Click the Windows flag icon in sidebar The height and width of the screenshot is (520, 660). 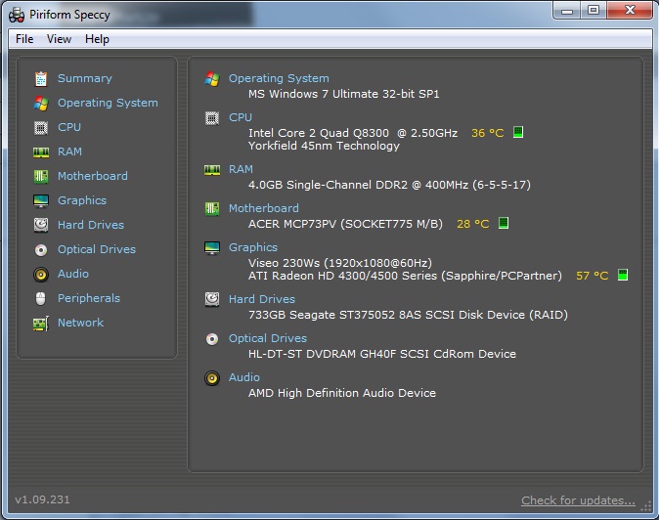point(41,103)
